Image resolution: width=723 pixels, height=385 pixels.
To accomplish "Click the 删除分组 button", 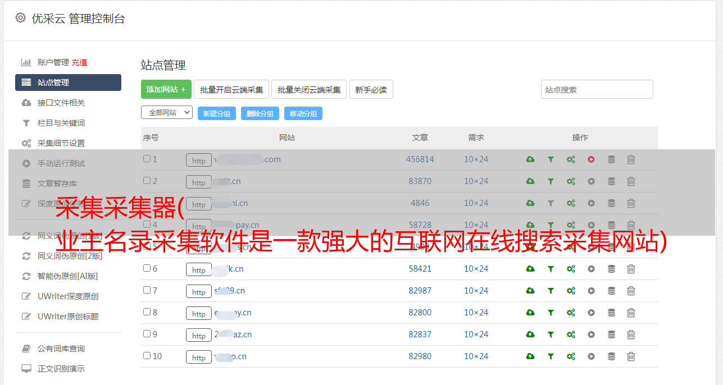I will 260,113.
